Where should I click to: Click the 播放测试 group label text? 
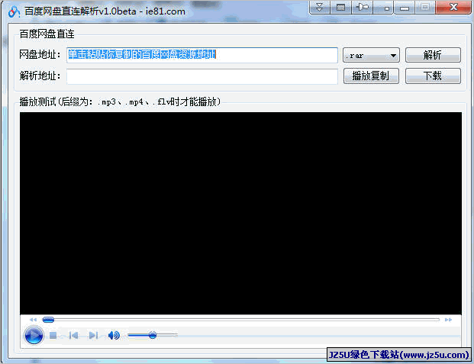click(x=121, y=102)
